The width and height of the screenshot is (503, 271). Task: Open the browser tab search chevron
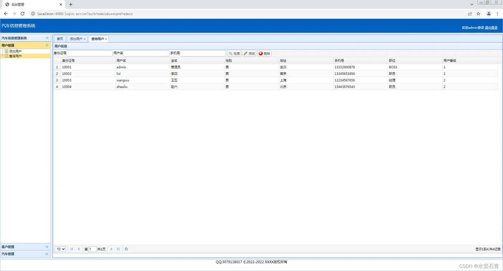(472, 4)
